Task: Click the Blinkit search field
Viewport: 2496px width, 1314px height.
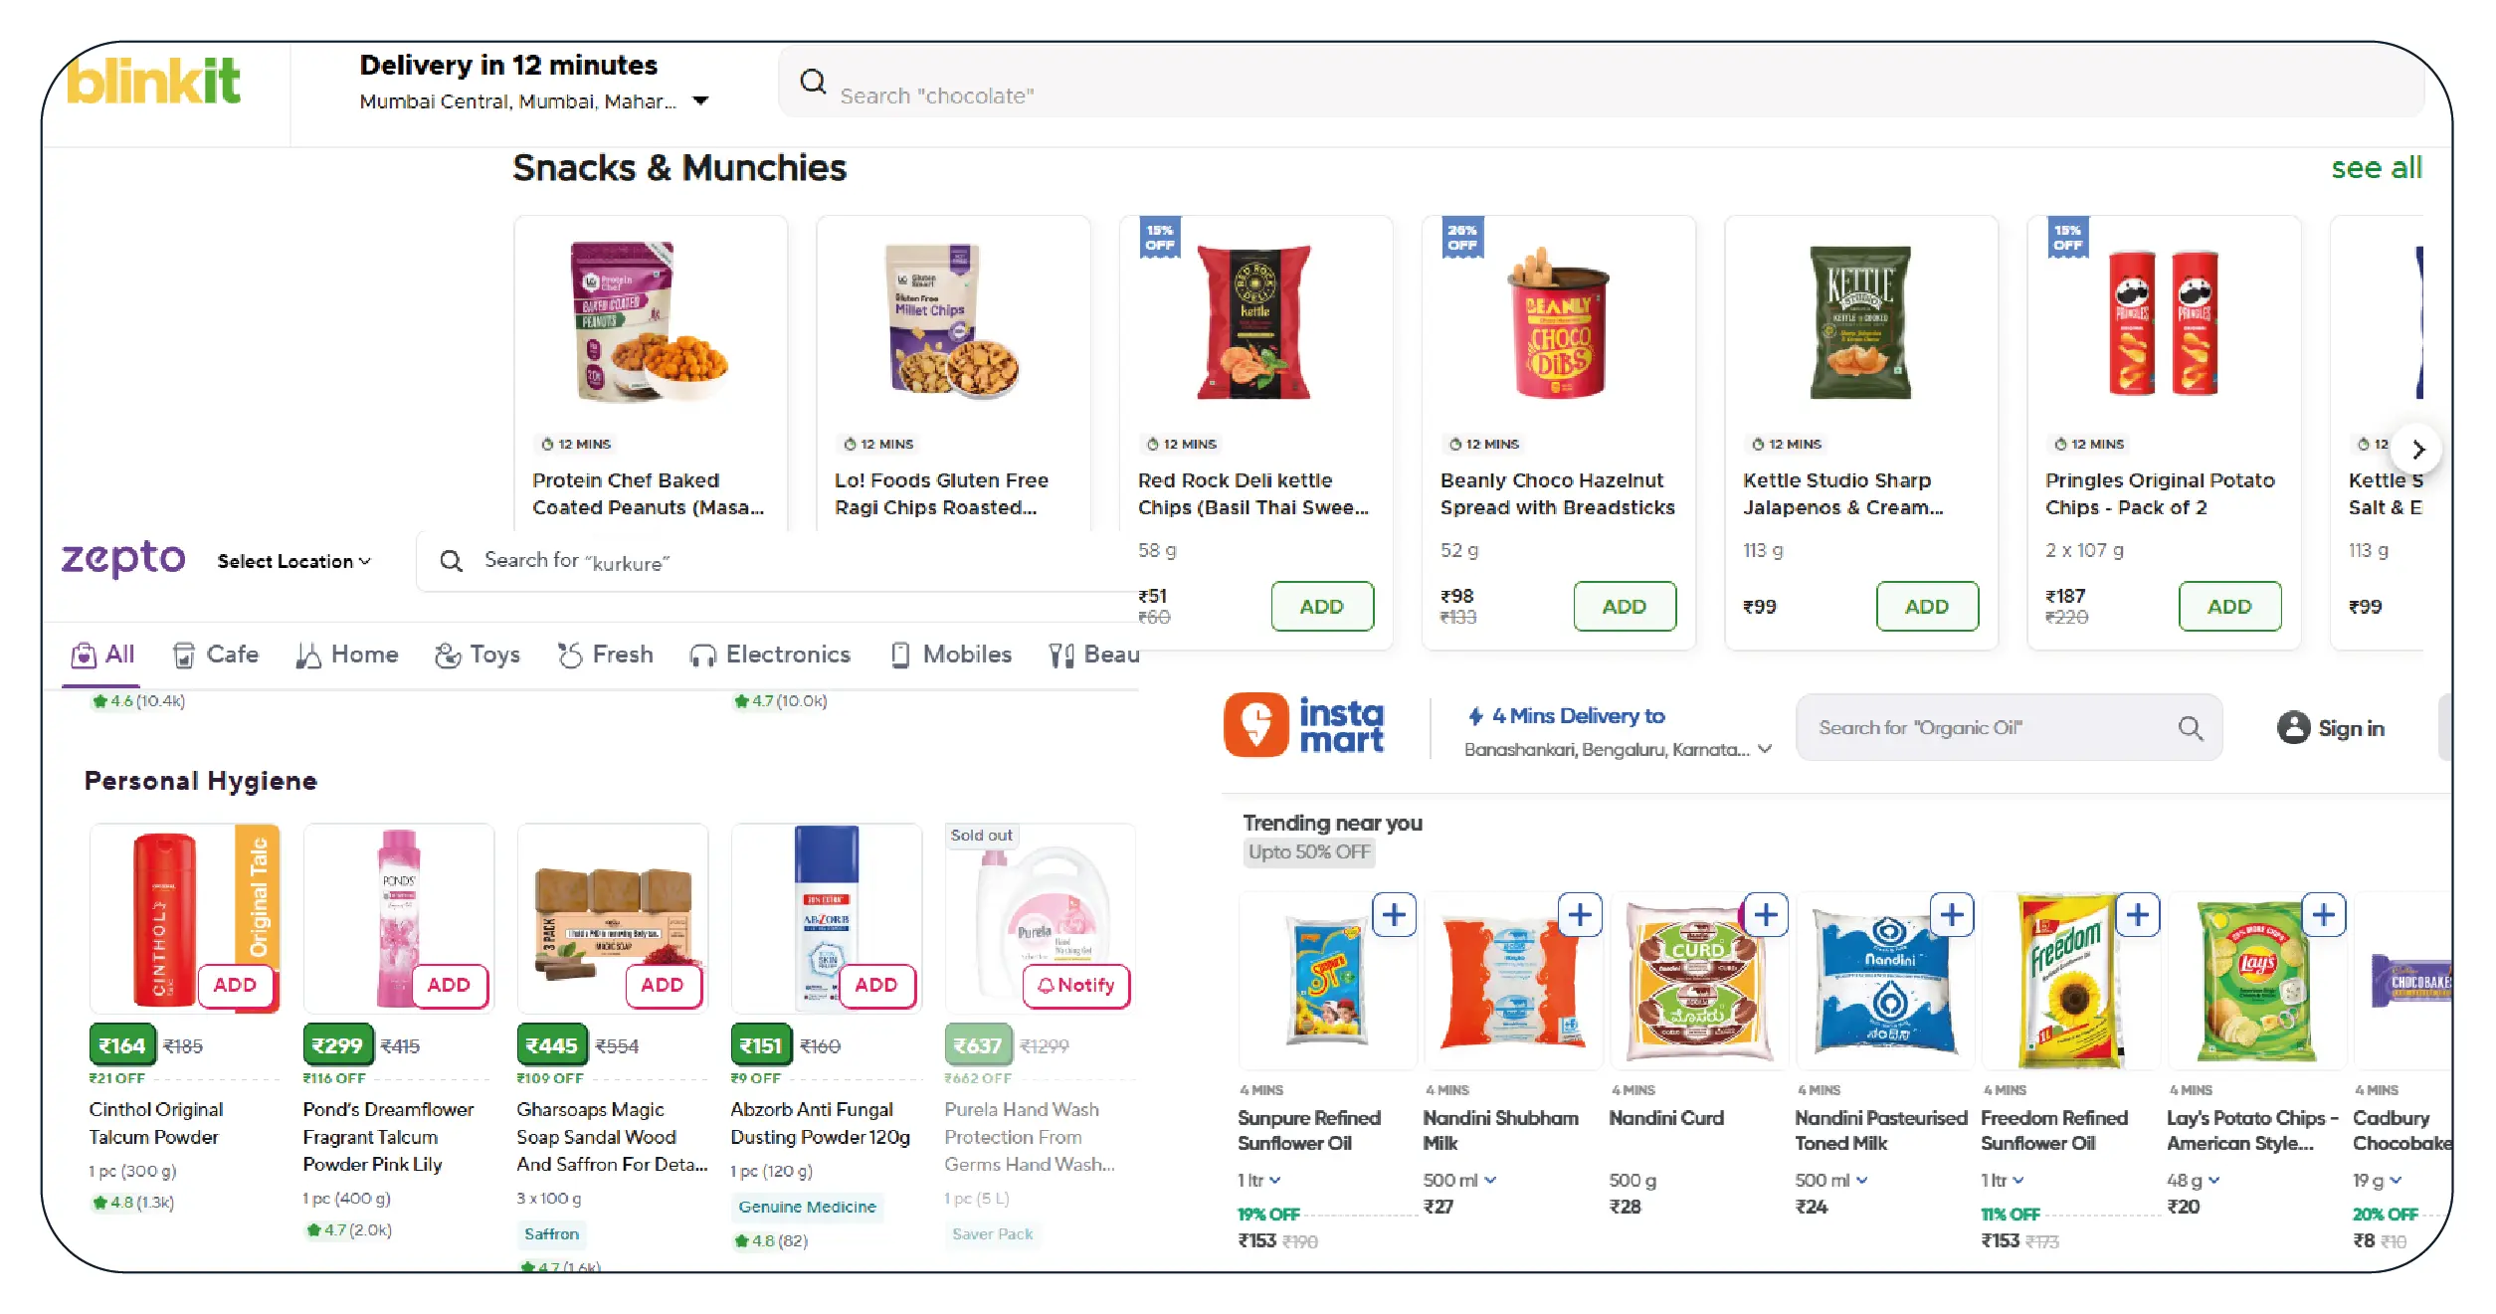Action: 1592,95
